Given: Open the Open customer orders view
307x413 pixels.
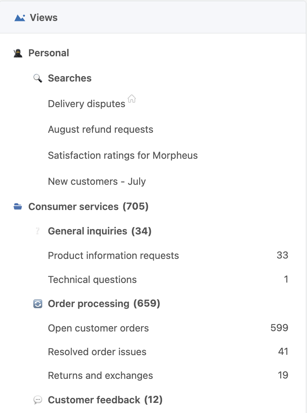Looking at the screenshot, I should click(x=168, y=328).
